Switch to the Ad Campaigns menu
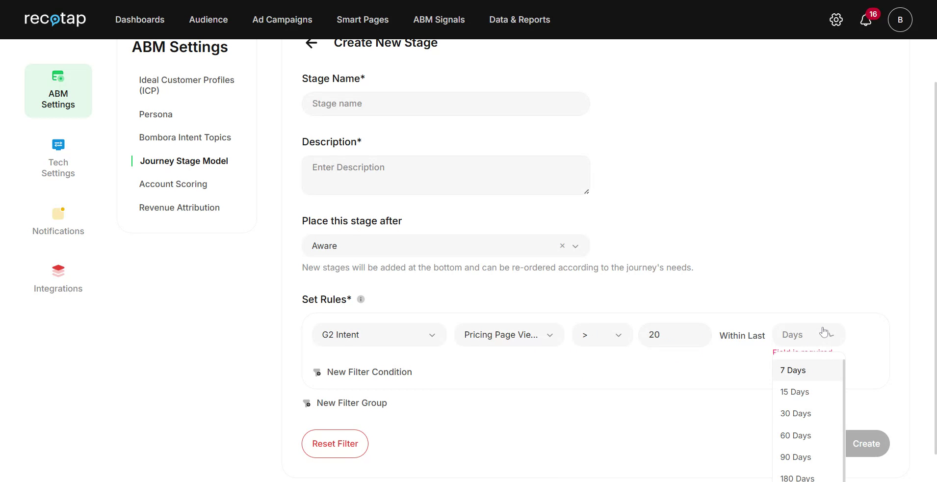 (x=282, y=20)
